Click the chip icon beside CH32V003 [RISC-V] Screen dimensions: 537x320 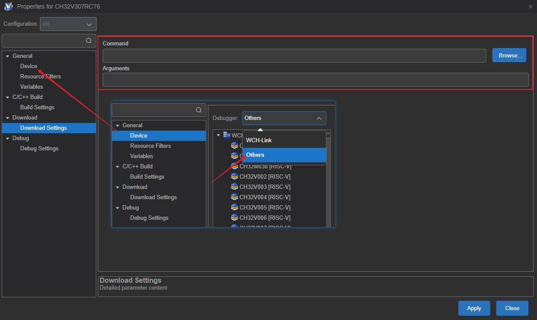pyautogui.click(x=234, y=186)
